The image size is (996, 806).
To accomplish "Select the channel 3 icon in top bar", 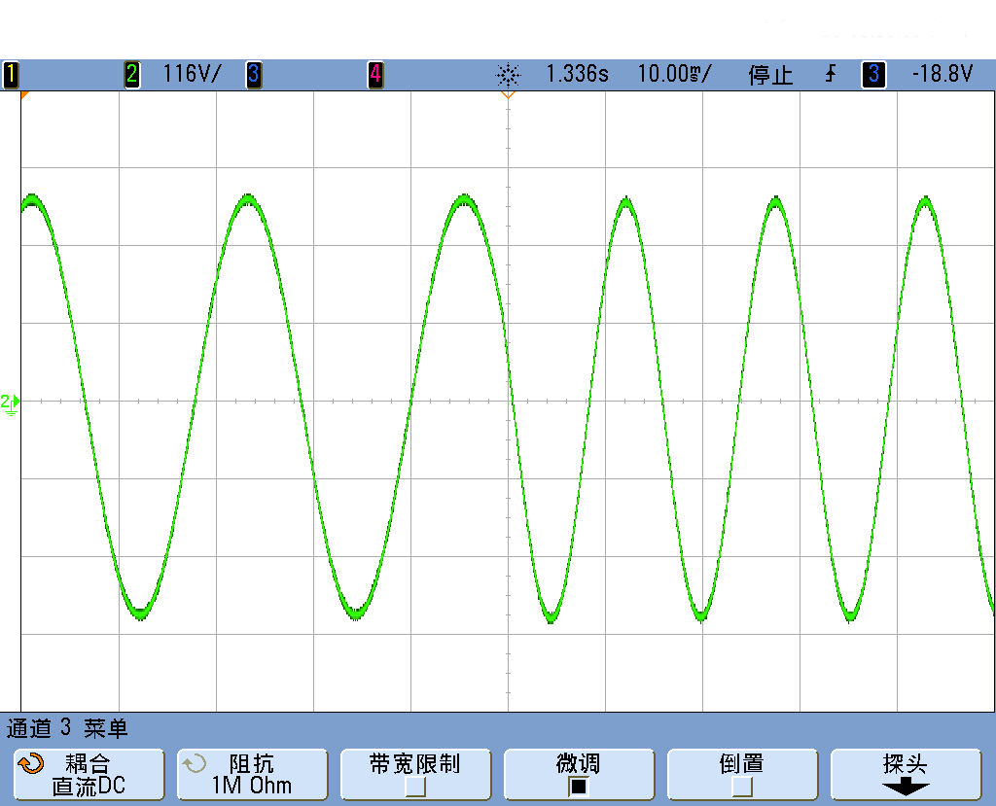I will (253, 73).
